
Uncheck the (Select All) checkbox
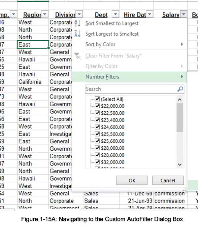click(x=97, y=99)
